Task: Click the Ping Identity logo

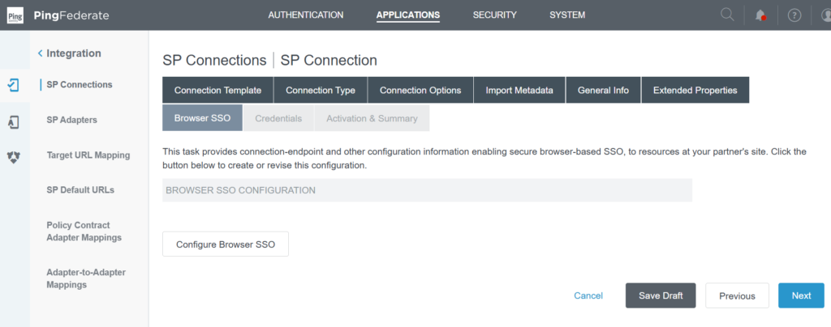Action: (x=15, y=15)
